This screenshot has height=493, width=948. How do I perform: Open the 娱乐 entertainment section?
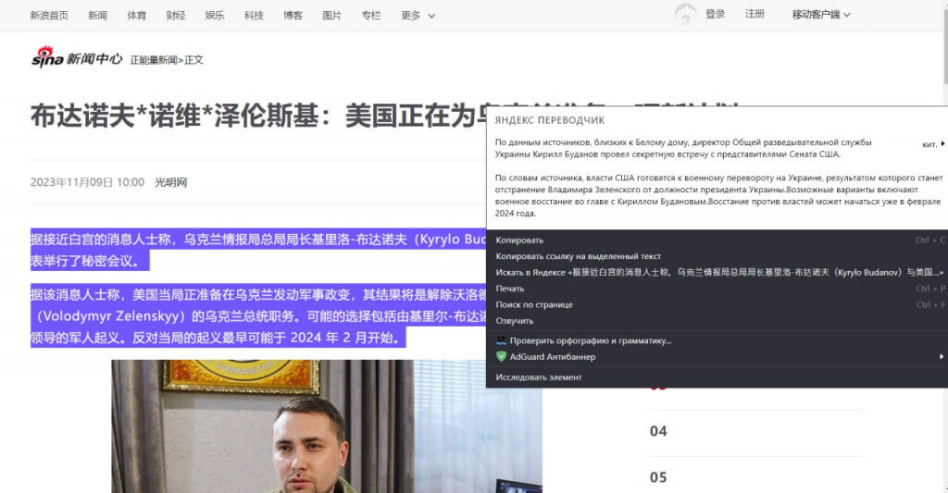click(x=215, y=15)
